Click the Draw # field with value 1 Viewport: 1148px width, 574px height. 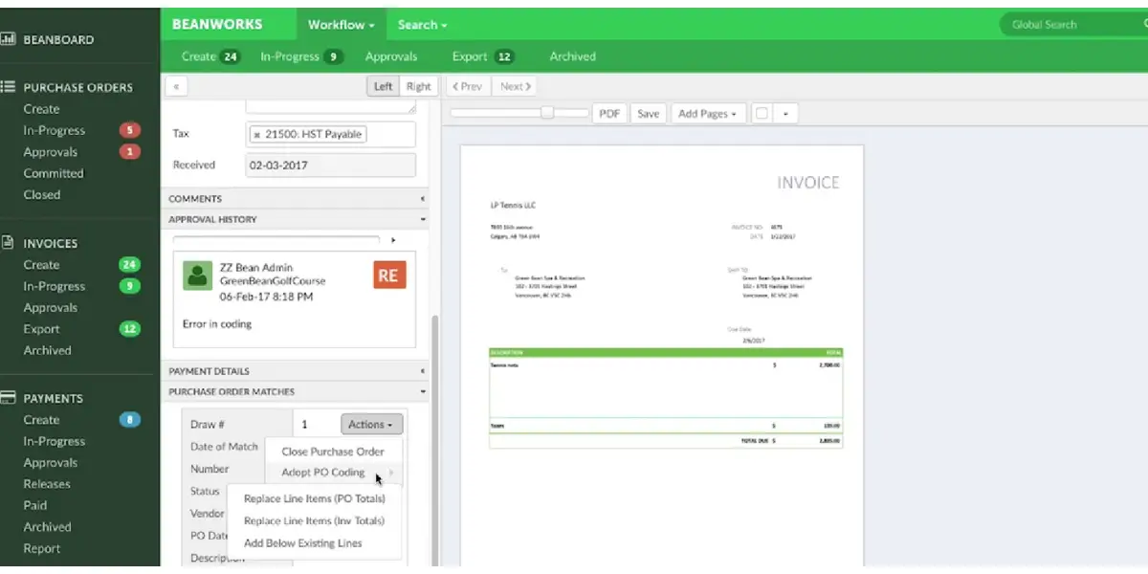pos(315,424)
